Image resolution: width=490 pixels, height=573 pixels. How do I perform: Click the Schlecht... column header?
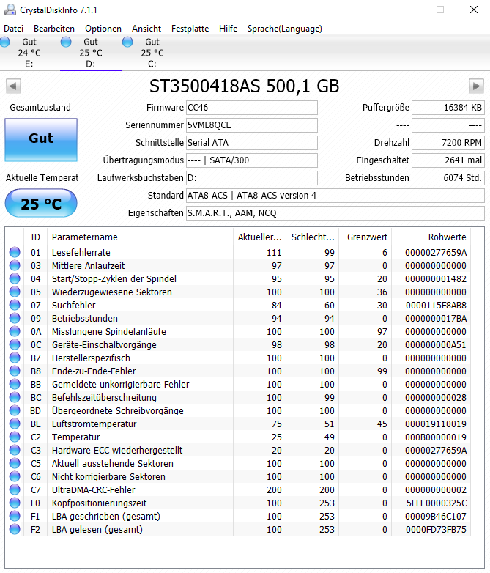[x=313, y=237]
